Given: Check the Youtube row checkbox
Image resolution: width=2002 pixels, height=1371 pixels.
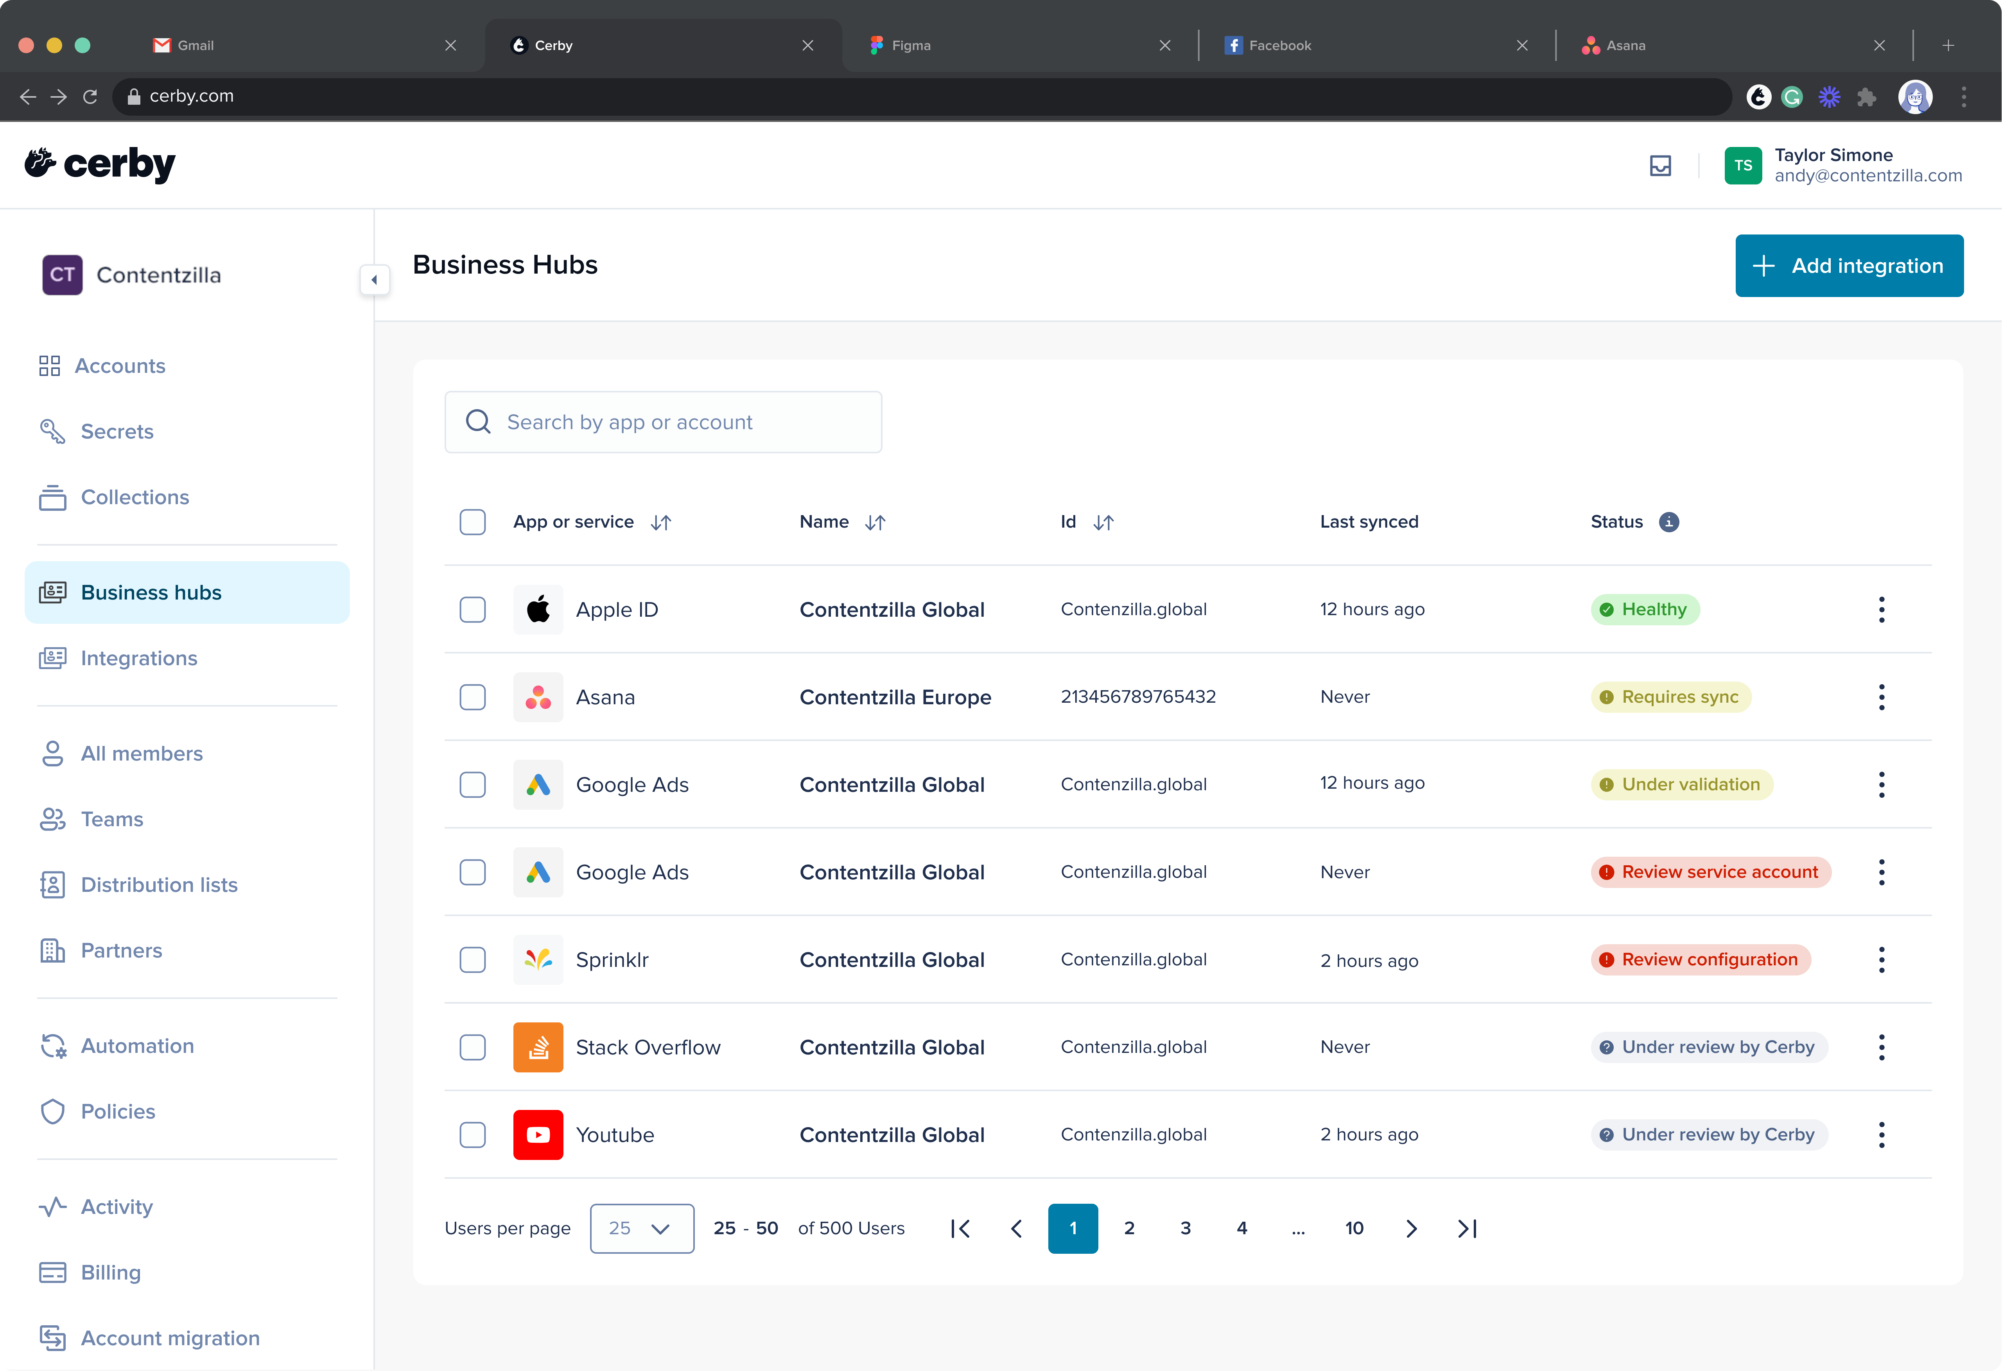Looking at the screenshot, I should [x=473, y=1134].
